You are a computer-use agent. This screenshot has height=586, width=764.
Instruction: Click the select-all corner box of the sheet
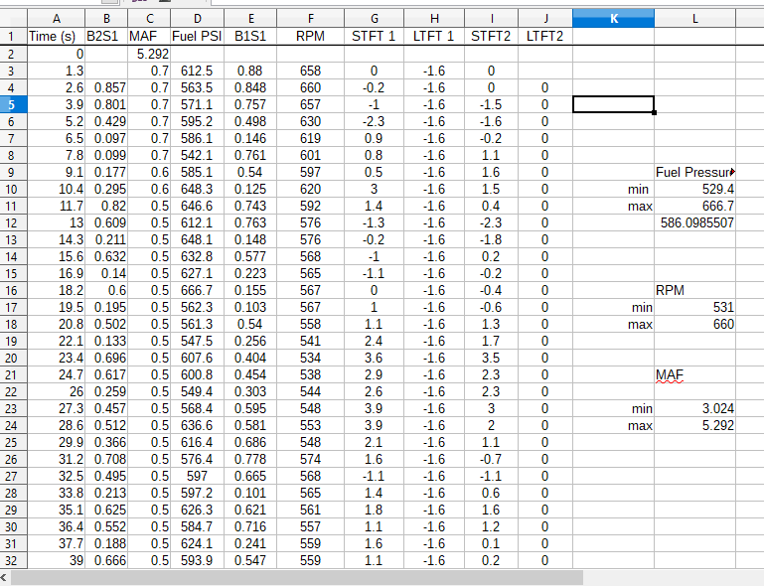pyautogui.click(x=12, y=18)
